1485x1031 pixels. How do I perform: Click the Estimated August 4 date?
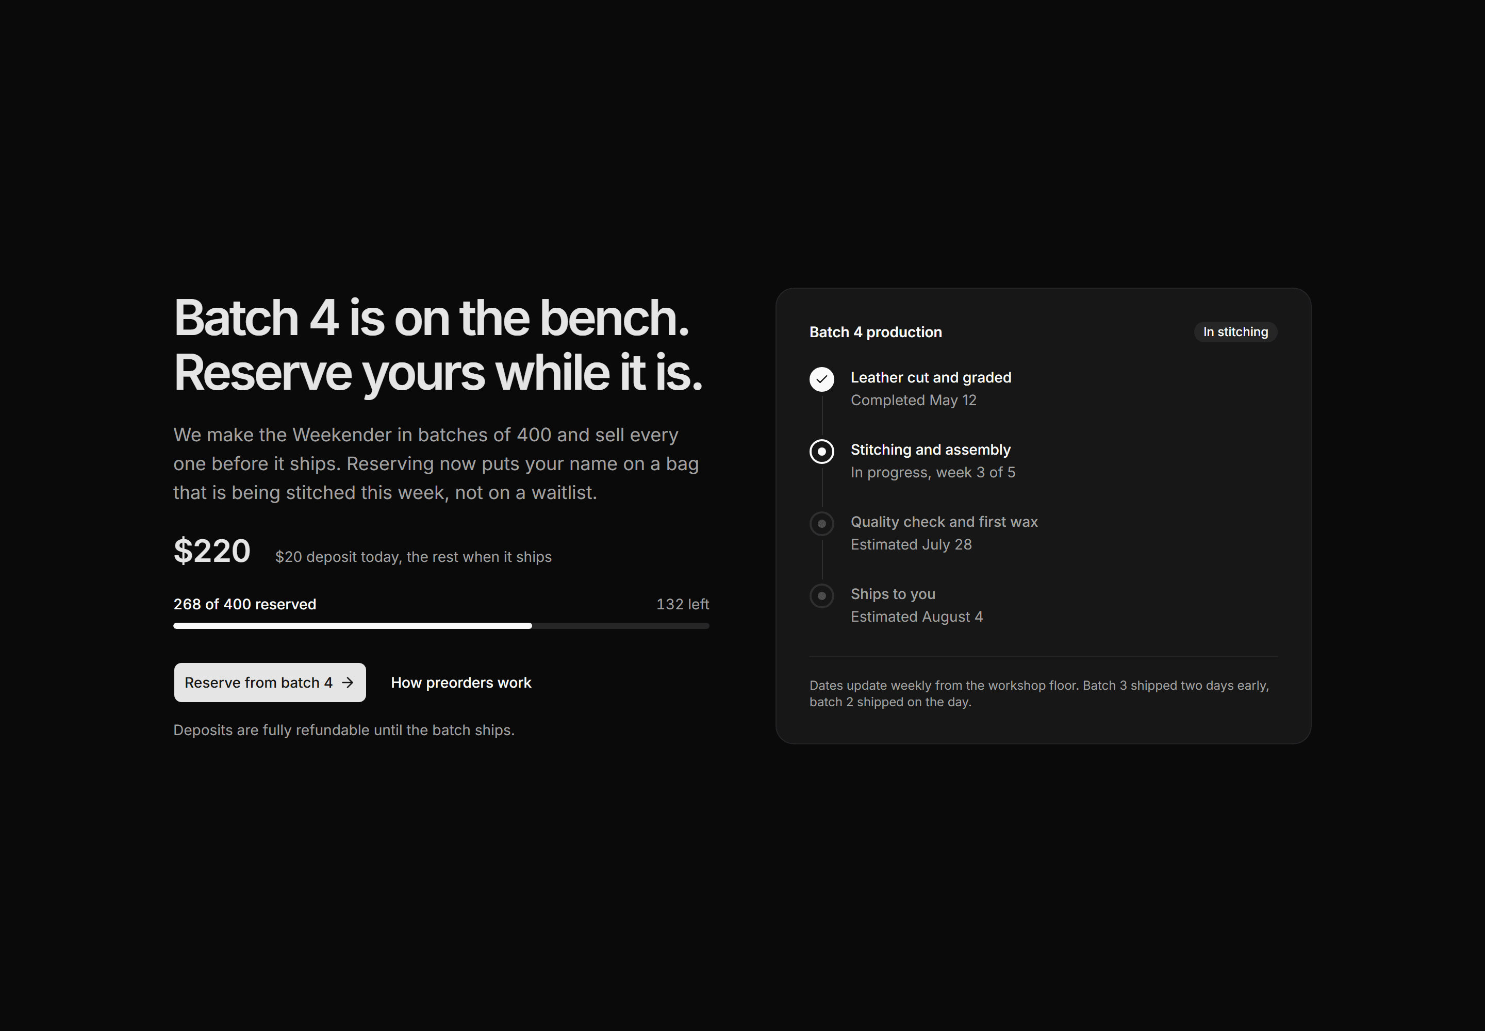point(916,617)
